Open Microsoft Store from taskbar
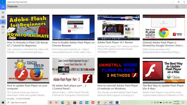 [75, 103]
